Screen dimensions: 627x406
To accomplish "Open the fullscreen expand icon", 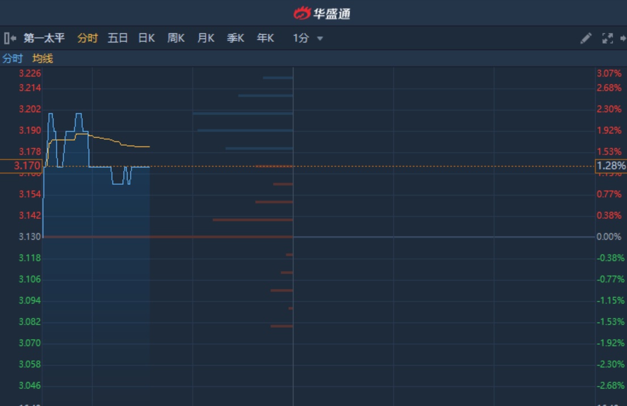I will pyautogui.click(x=607, y=39).
